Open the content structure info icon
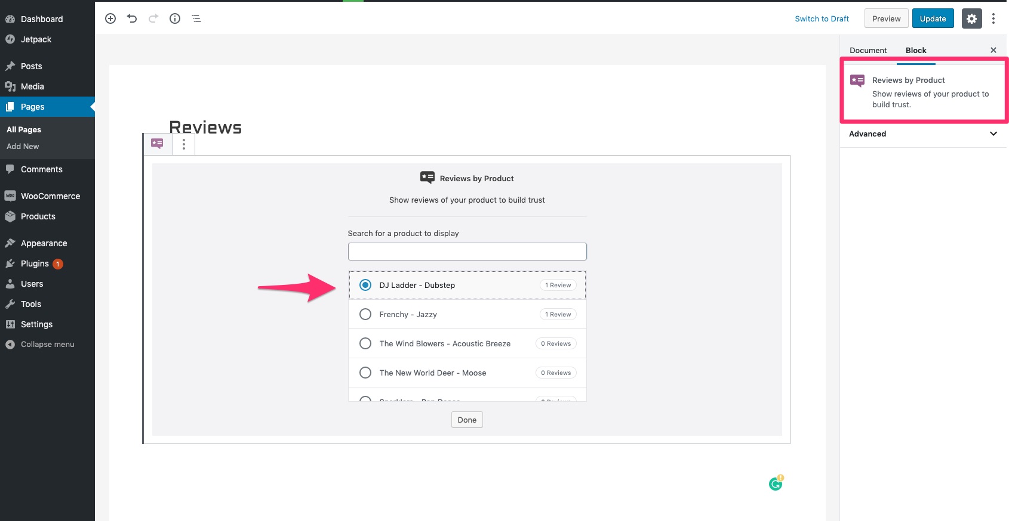 [175, 18]
